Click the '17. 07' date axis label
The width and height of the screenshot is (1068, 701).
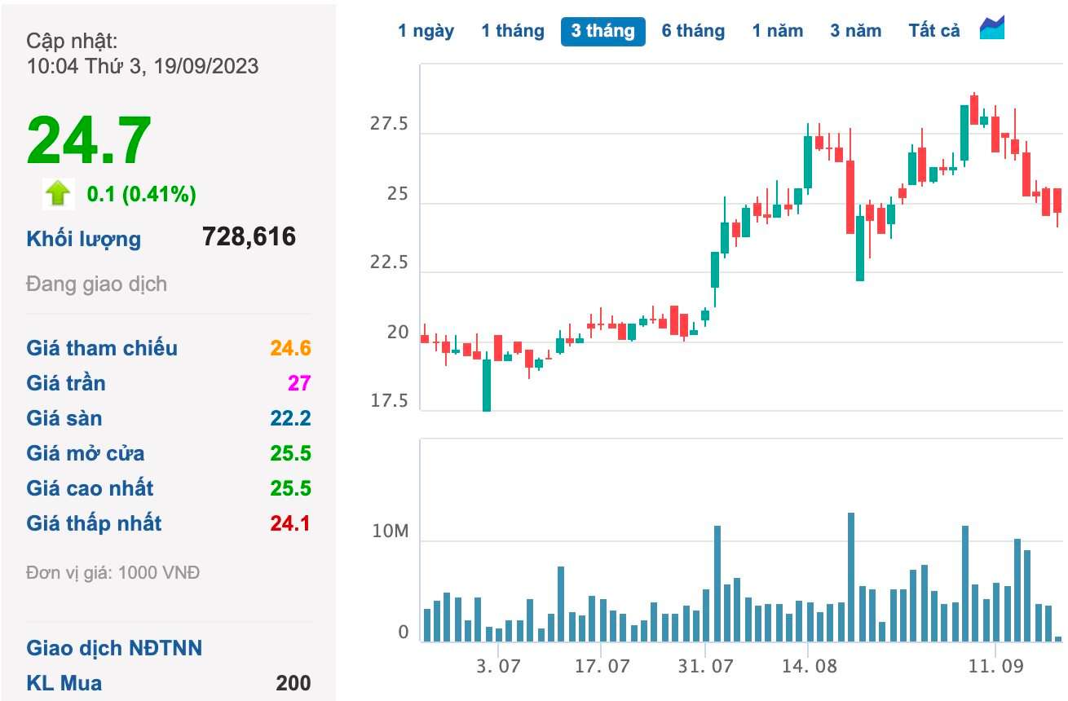pyautogui.click(x=602, y=666)
